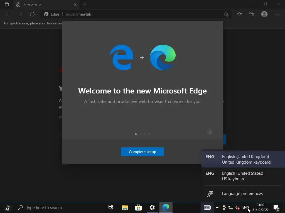Open the network status tray icon
This screenshot has width=285, height=213.
[x=231, y=207]
